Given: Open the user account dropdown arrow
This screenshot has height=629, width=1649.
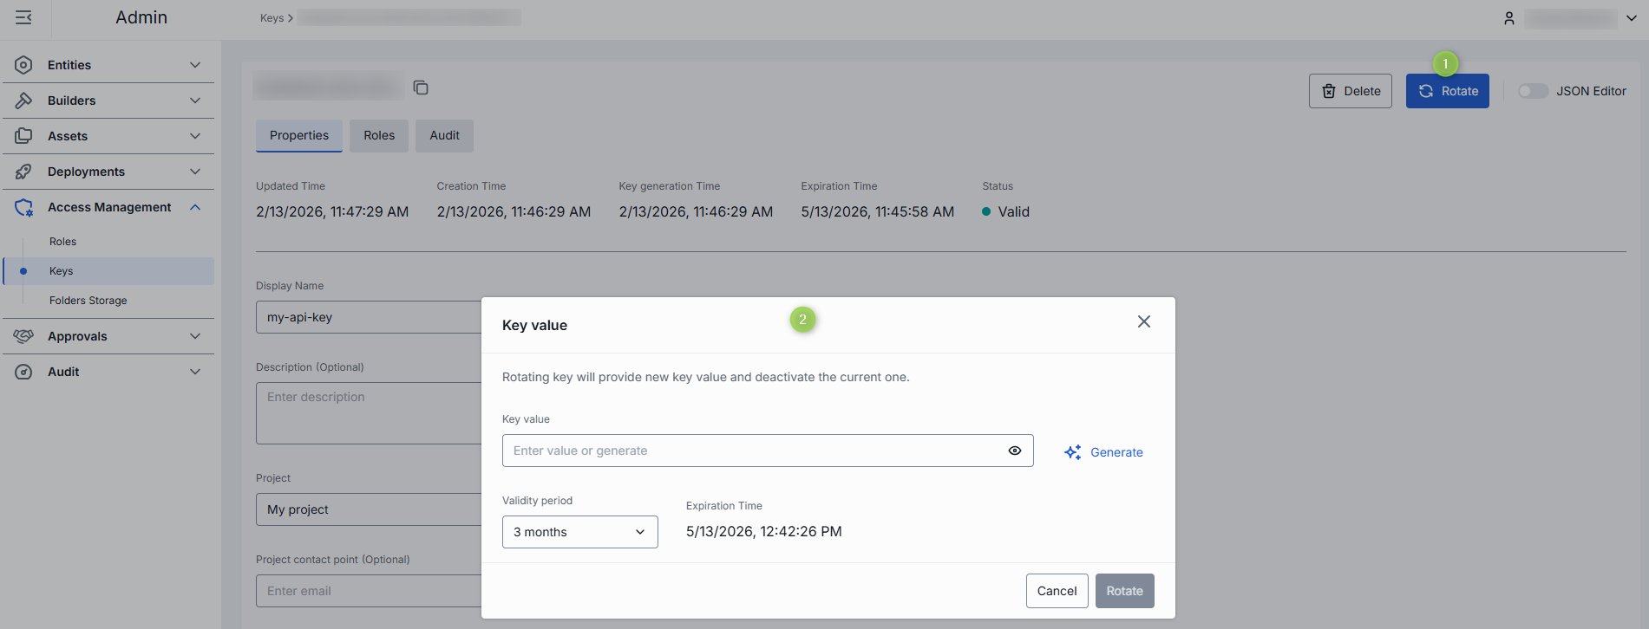Looking at the screenshot, I should click(1632, 18).
